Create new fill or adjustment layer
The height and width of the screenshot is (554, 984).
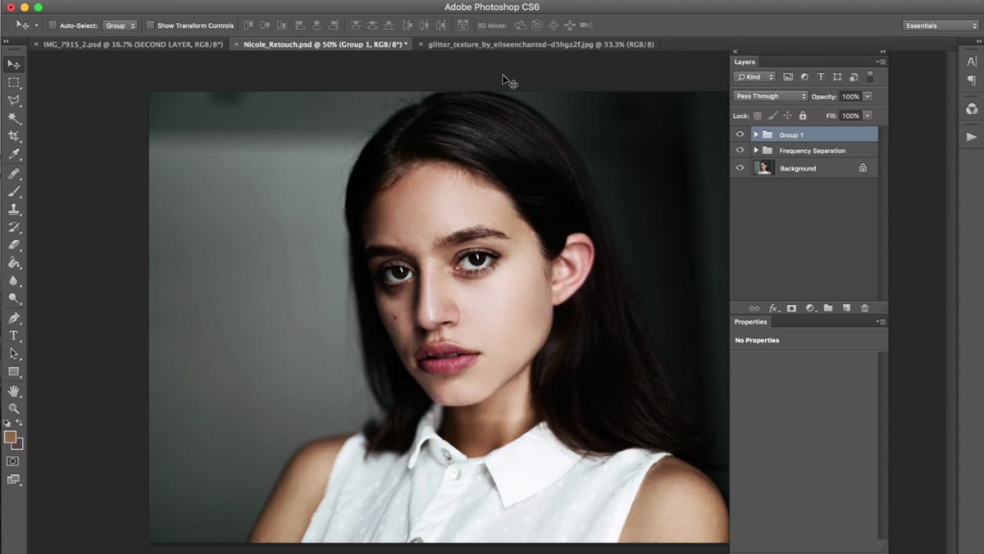[810, 308]
